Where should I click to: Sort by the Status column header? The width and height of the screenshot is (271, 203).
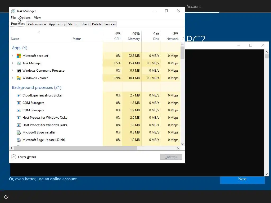tap(87, 36)
